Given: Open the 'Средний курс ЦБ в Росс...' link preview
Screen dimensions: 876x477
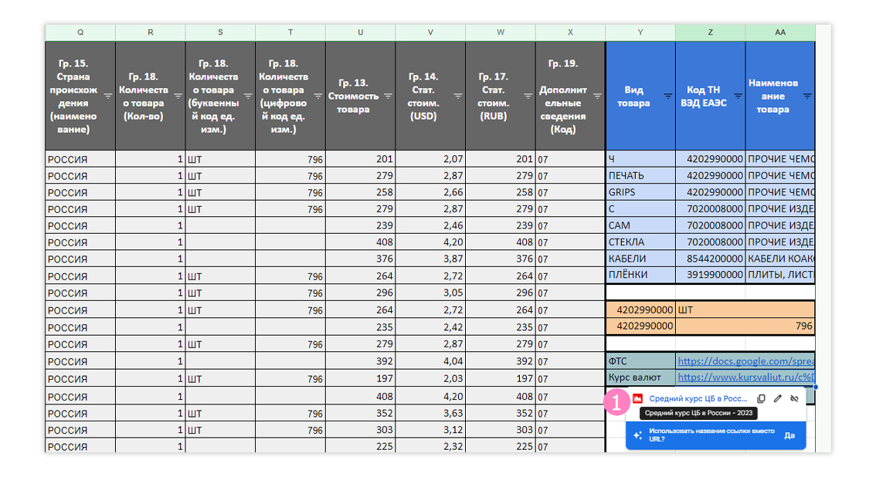Looking at the screenshot, I should click(x=698, y=398).
